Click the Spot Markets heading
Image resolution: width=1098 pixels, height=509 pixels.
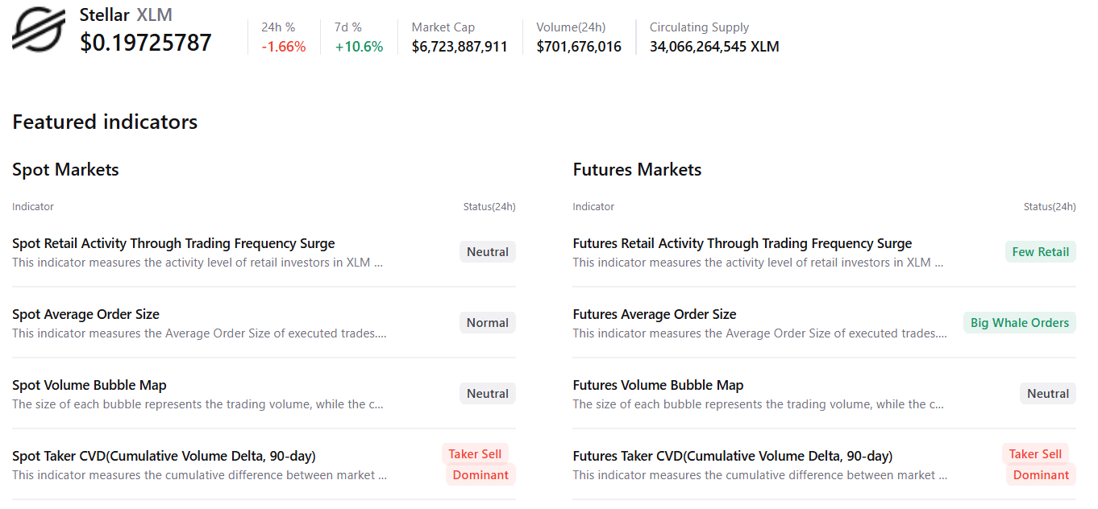65,170
